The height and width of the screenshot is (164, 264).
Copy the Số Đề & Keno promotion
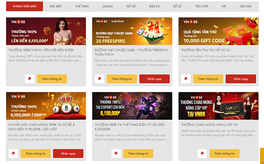pyautogui.click(x=13, y=153)
